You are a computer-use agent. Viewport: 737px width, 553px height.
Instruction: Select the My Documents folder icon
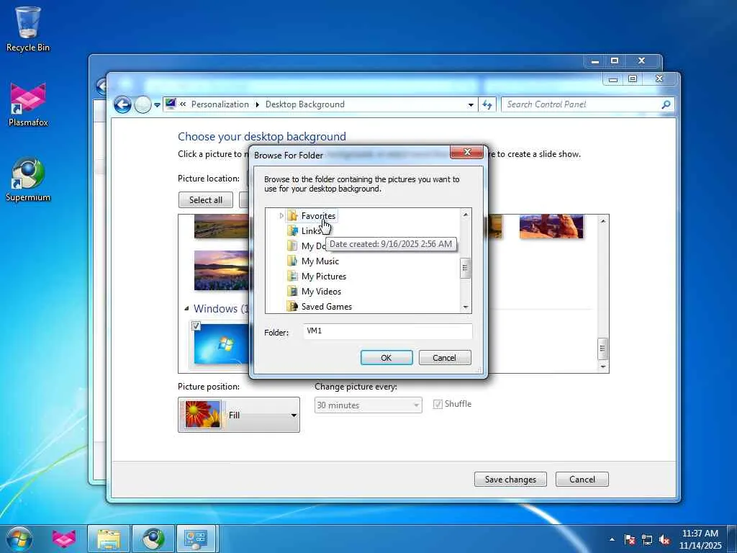(x=292, y=246)
